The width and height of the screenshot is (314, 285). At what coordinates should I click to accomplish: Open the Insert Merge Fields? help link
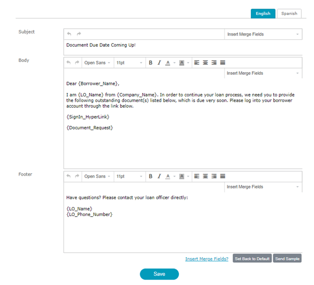coord(207,259)
